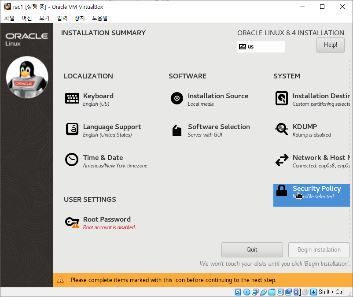This screenshot has height=297, width=353.
Task: Click the network adapters status bar icon
Action: click(x=255, y=292)
